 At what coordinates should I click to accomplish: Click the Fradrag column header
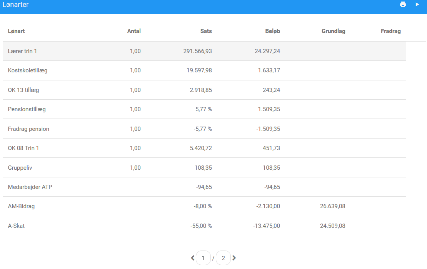391,31
